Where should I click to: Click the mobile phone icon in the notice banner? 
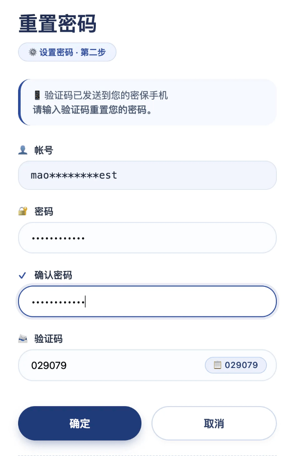point(37,95)
